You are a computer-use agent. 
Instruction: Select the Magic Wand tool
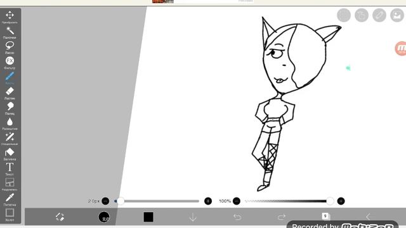(x=10, y=32)
